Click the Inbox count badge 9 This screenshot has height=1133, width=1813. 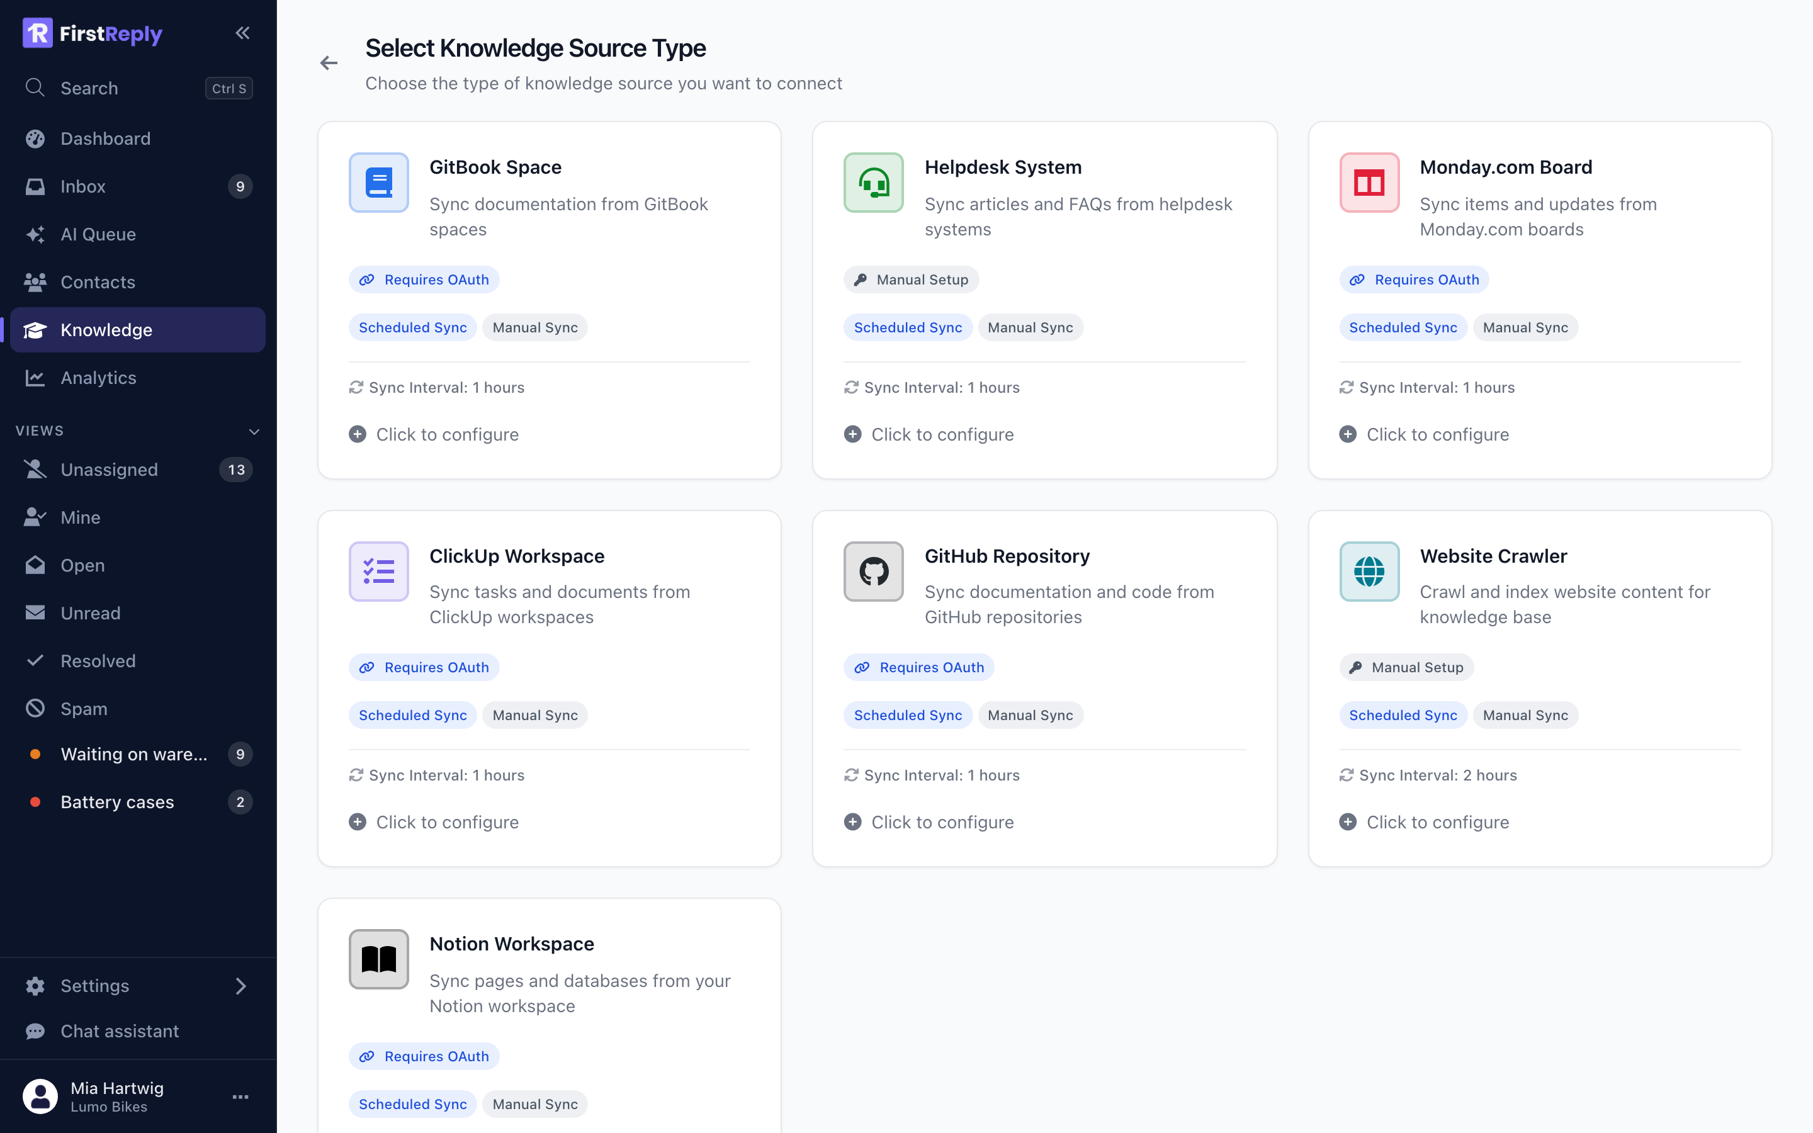(x=240, y=186)
